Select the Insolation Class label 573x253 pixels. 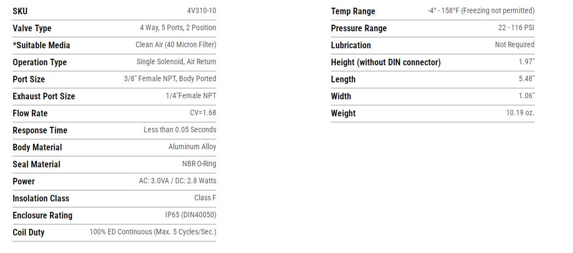point(41,198)
